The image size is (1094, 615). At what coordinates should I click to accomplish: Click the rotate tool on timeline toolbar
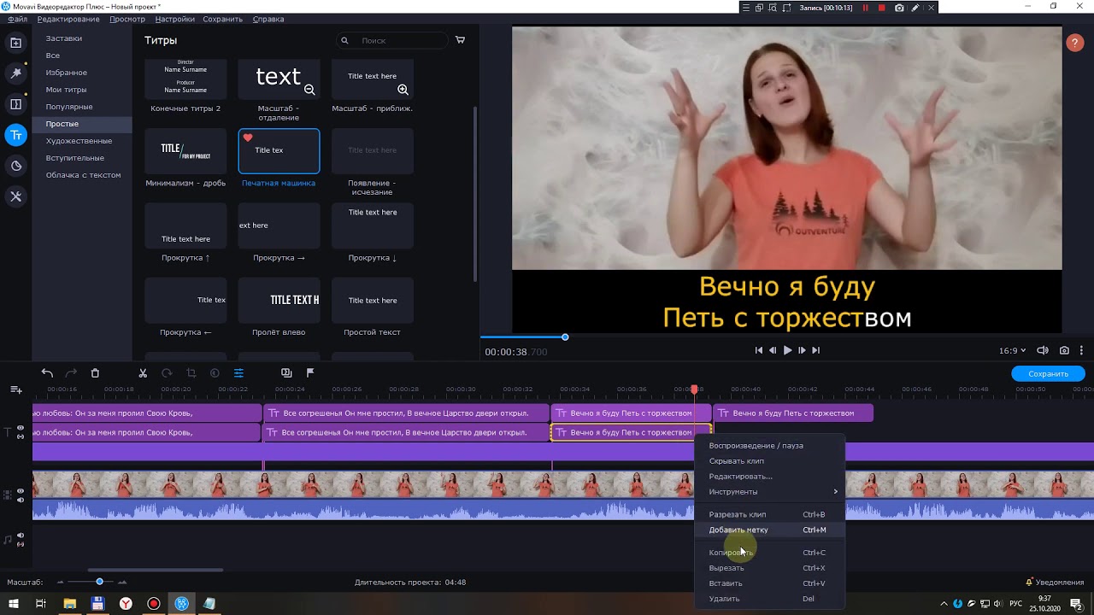click(x=167, y=373)
